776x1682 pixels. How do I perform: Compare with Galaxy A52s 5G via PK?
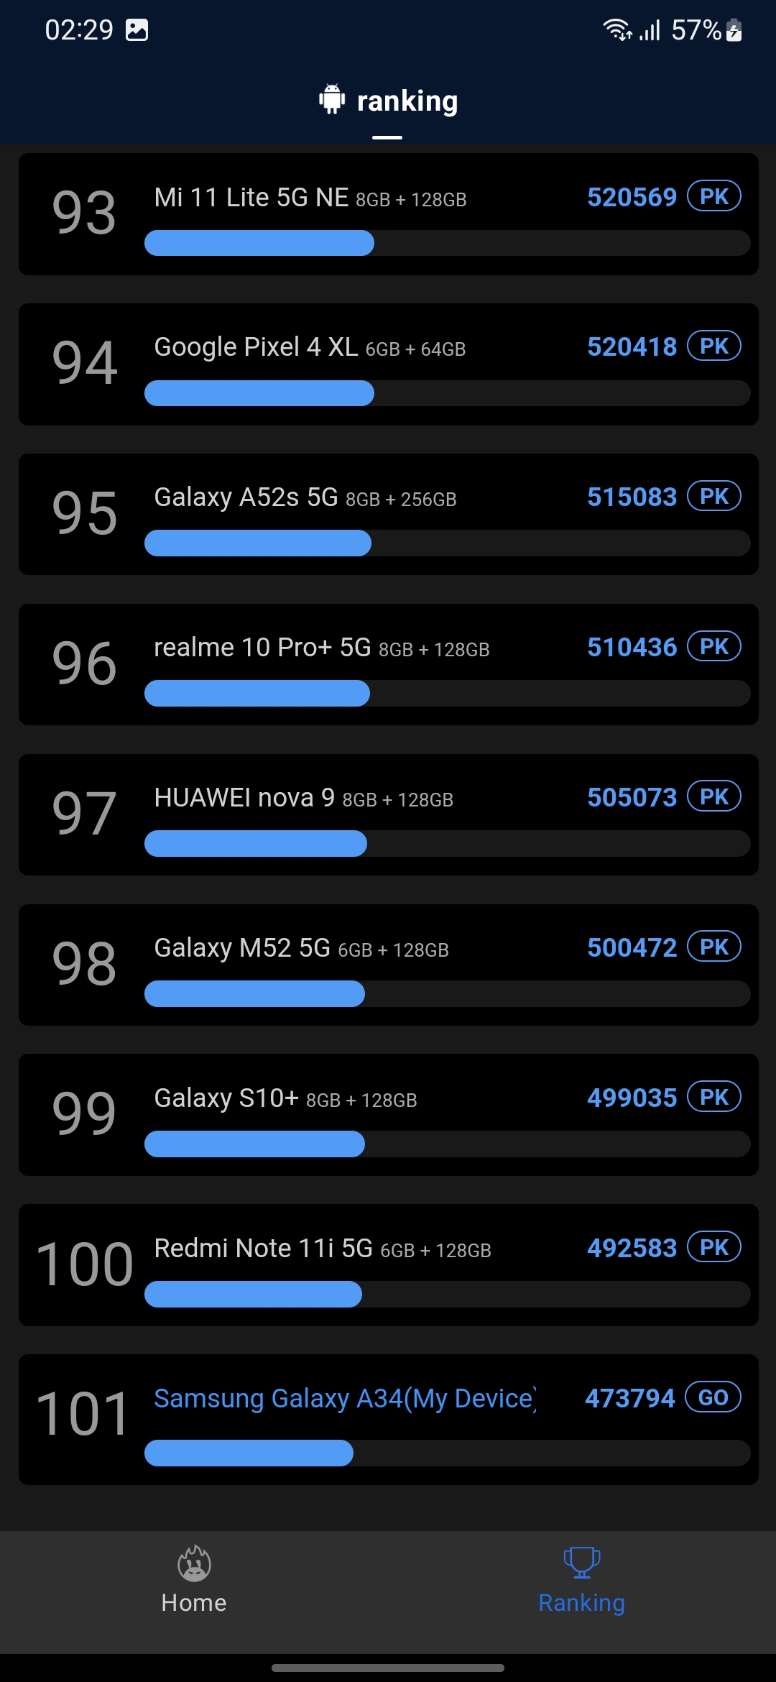click(713, 497)
